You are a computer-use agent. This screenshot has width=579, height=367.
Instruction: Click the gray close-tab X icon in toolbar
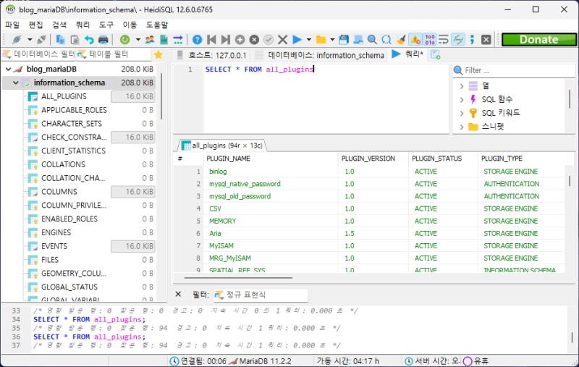pyautogui.click(x=486, y=40)
